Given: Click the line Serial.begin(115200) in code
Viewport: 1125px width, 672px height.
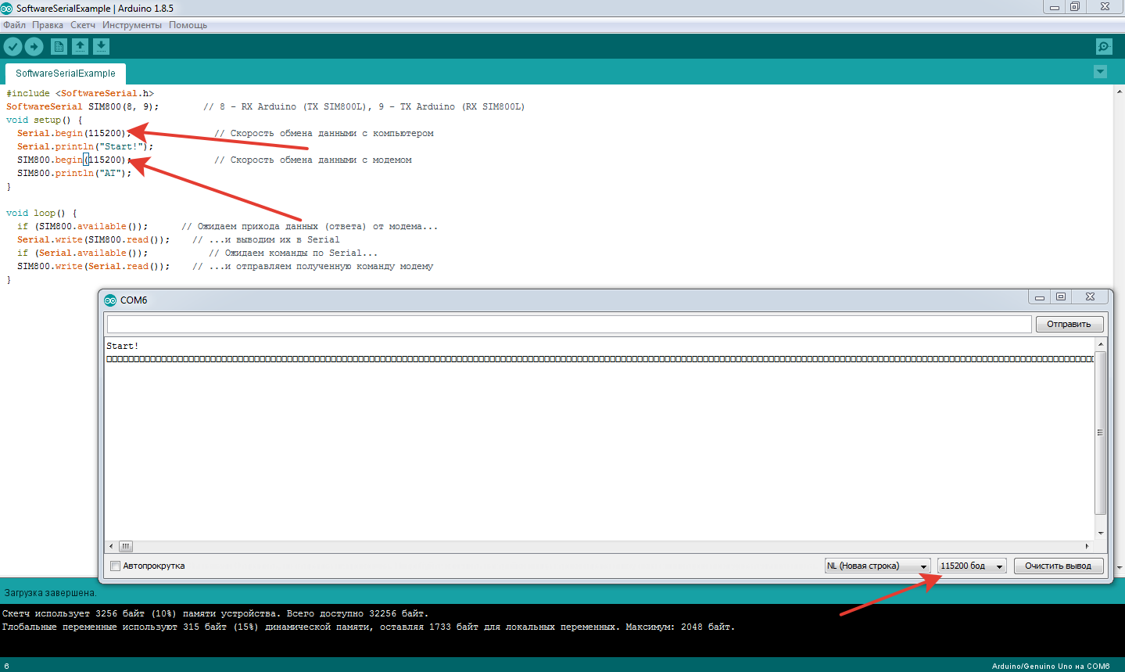Looking at the screenshot, I should click(73, 133).
